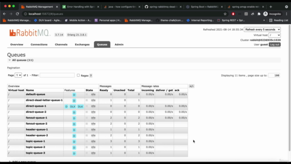Sort queues by the Total column header
Viewport: 291px width, 164px height.
(x=131, y=90)
